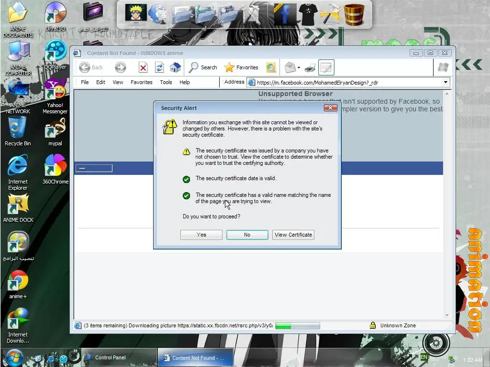Click the black T-shirt icon in dock
Screen dimensions: 490x367
coord(308,14)
